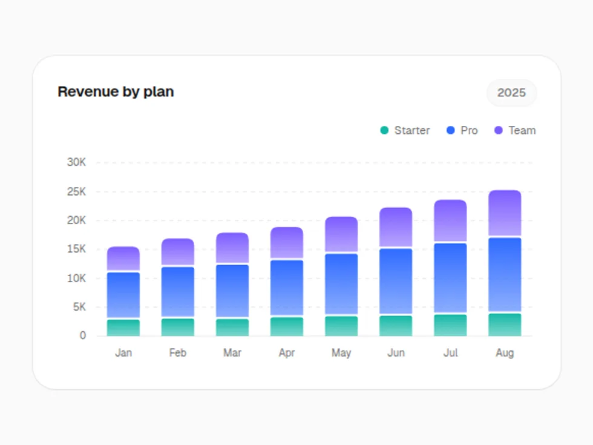
Task: Toggle the Team legend entry
Action: pos(515,131)
